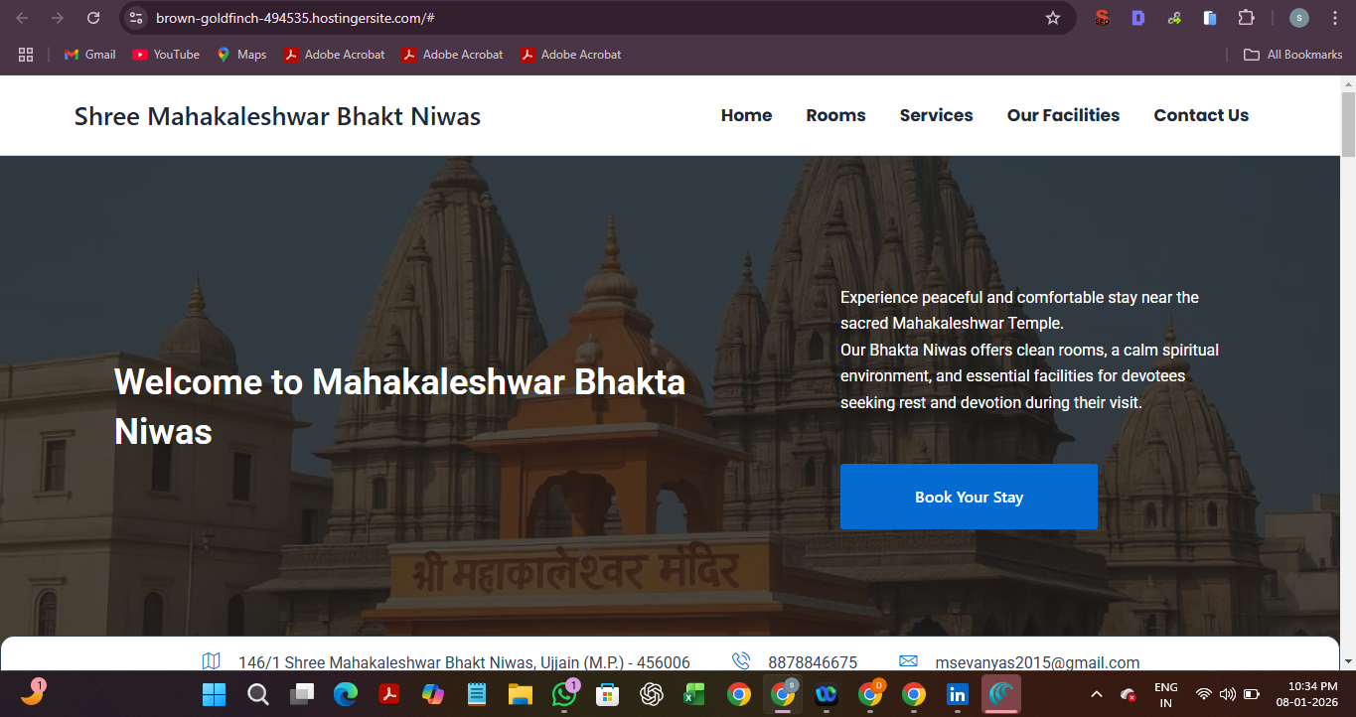Click the red SEO extension icon
Image resolution: width=1356 pixels, height=717 pixels.
pyautogui.click(x=1102, y=18)
